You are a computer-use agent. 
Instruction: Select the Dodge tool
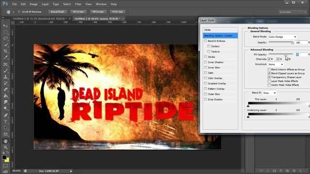[x=5, y=108]
